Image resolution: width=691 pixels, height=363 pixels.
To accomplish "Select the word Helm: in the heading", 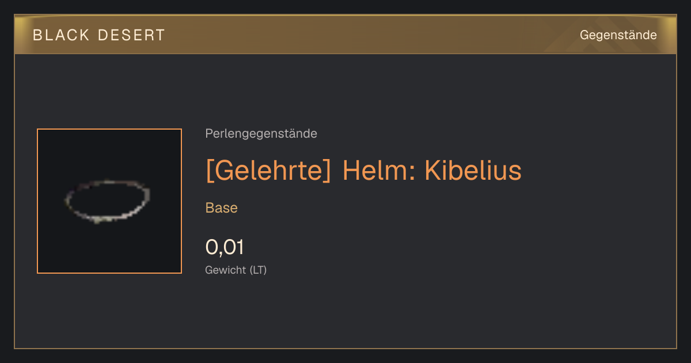I will [378, 171].
